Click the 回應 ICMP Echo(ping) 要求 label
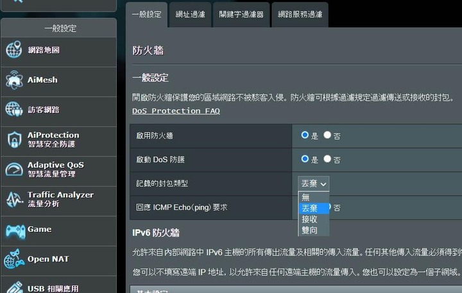The width and height of the screenshot is (462, 293). pyautogui.click(x=182, y=208)
